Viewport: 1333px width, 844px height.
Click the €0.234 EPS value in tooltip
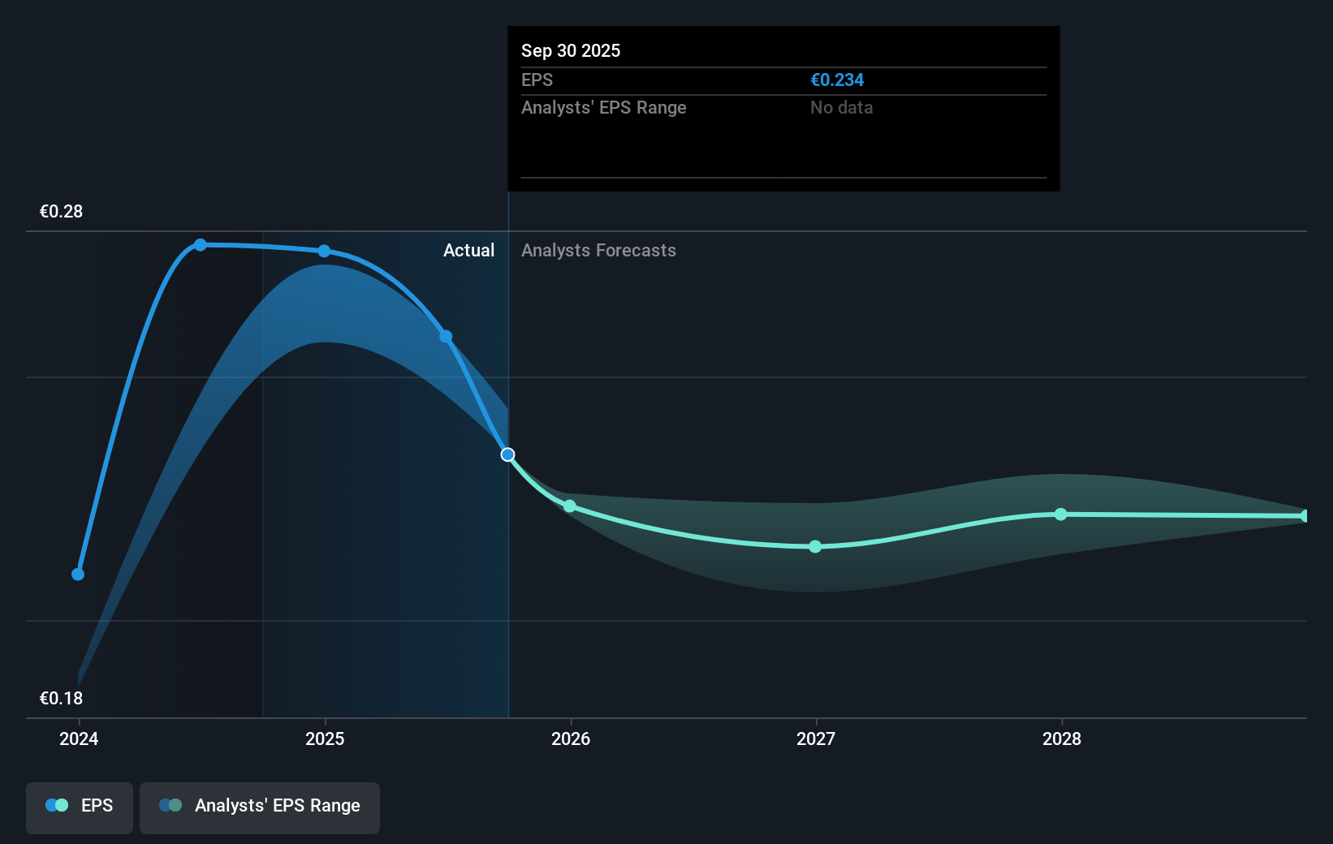(837, 80)
